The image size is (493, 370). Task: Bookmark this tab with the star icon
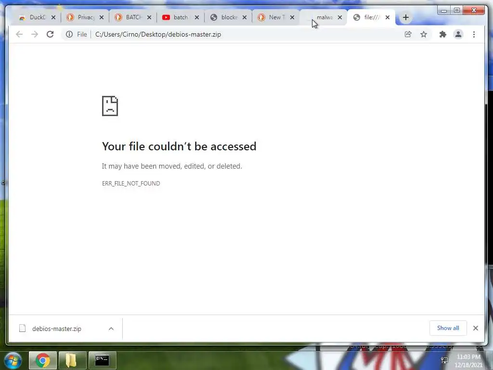(x=424, y=34)
